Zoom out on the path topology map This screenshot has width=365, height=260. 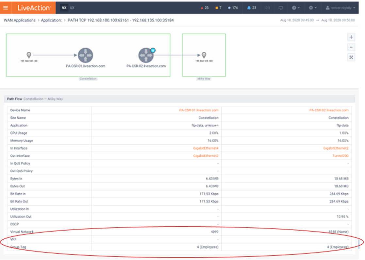(x=351, y=47)
